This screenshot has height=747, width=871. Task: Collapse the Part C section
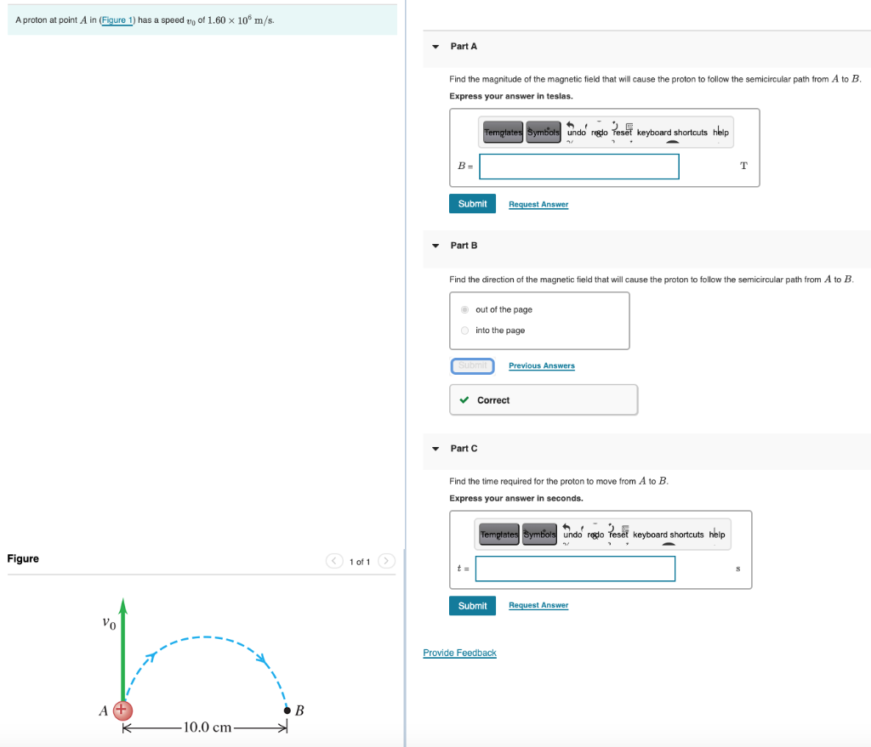pos(435,448)
